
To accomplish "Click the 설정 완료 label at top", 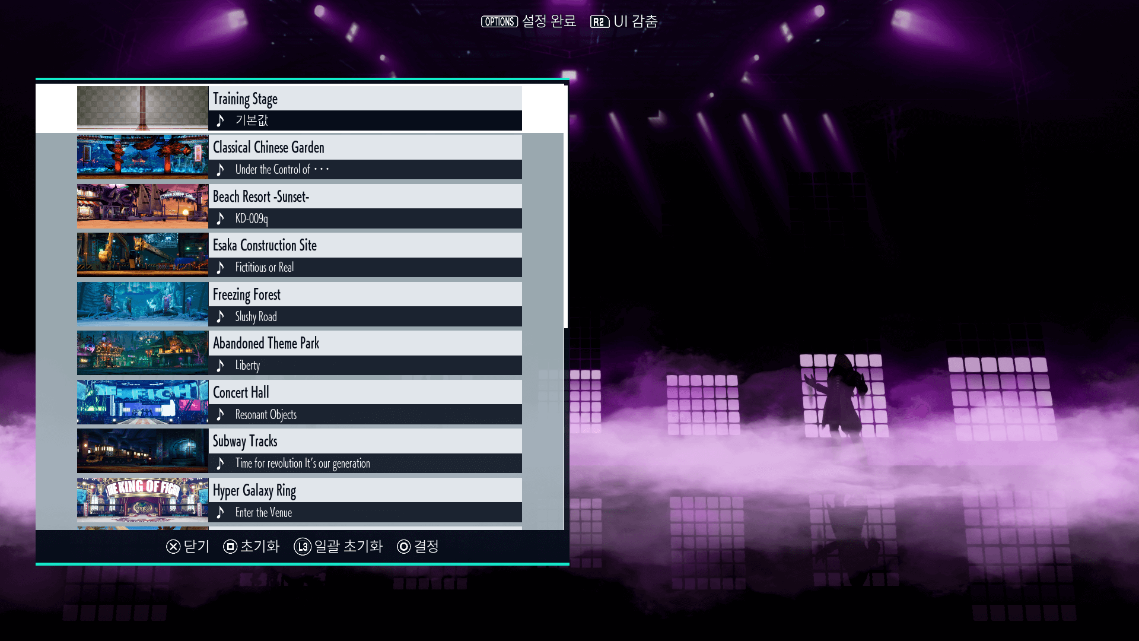I will pyautogui.click(x=549, y=21).
